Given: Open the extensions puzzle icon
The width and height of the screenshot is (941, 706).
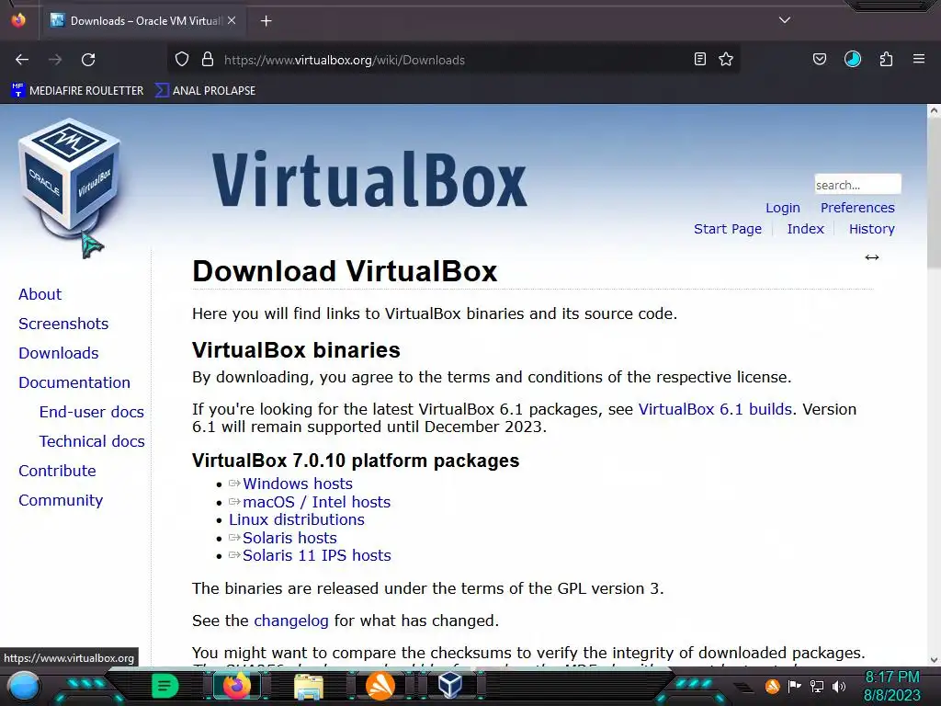Looking at the screenshot, I should [x=887, y=59].
